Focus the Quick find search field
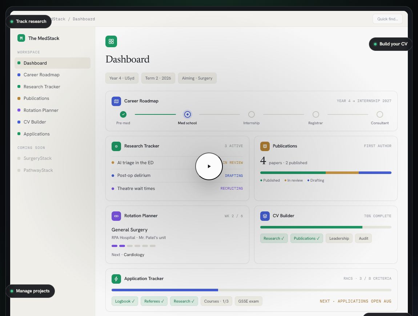The height and width of the screenshot is (316, 418). (387, 19)
